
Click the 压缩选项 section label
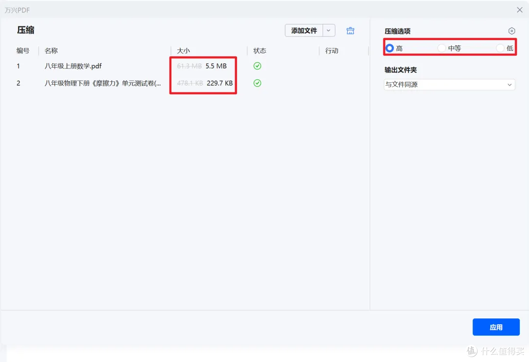[397, 31]
